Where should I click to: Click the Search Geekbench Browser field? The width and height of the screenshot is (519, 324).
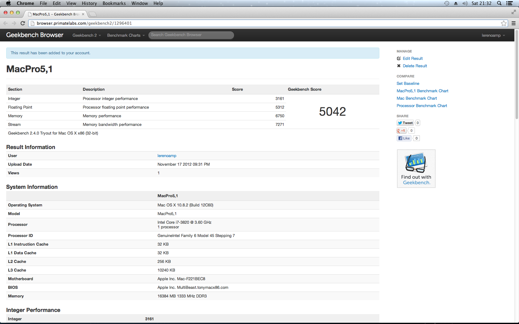(191, 35)
